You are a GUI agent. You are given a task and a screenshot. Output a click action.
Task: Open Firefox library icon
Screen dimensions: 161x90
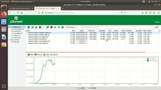point(146,13)
